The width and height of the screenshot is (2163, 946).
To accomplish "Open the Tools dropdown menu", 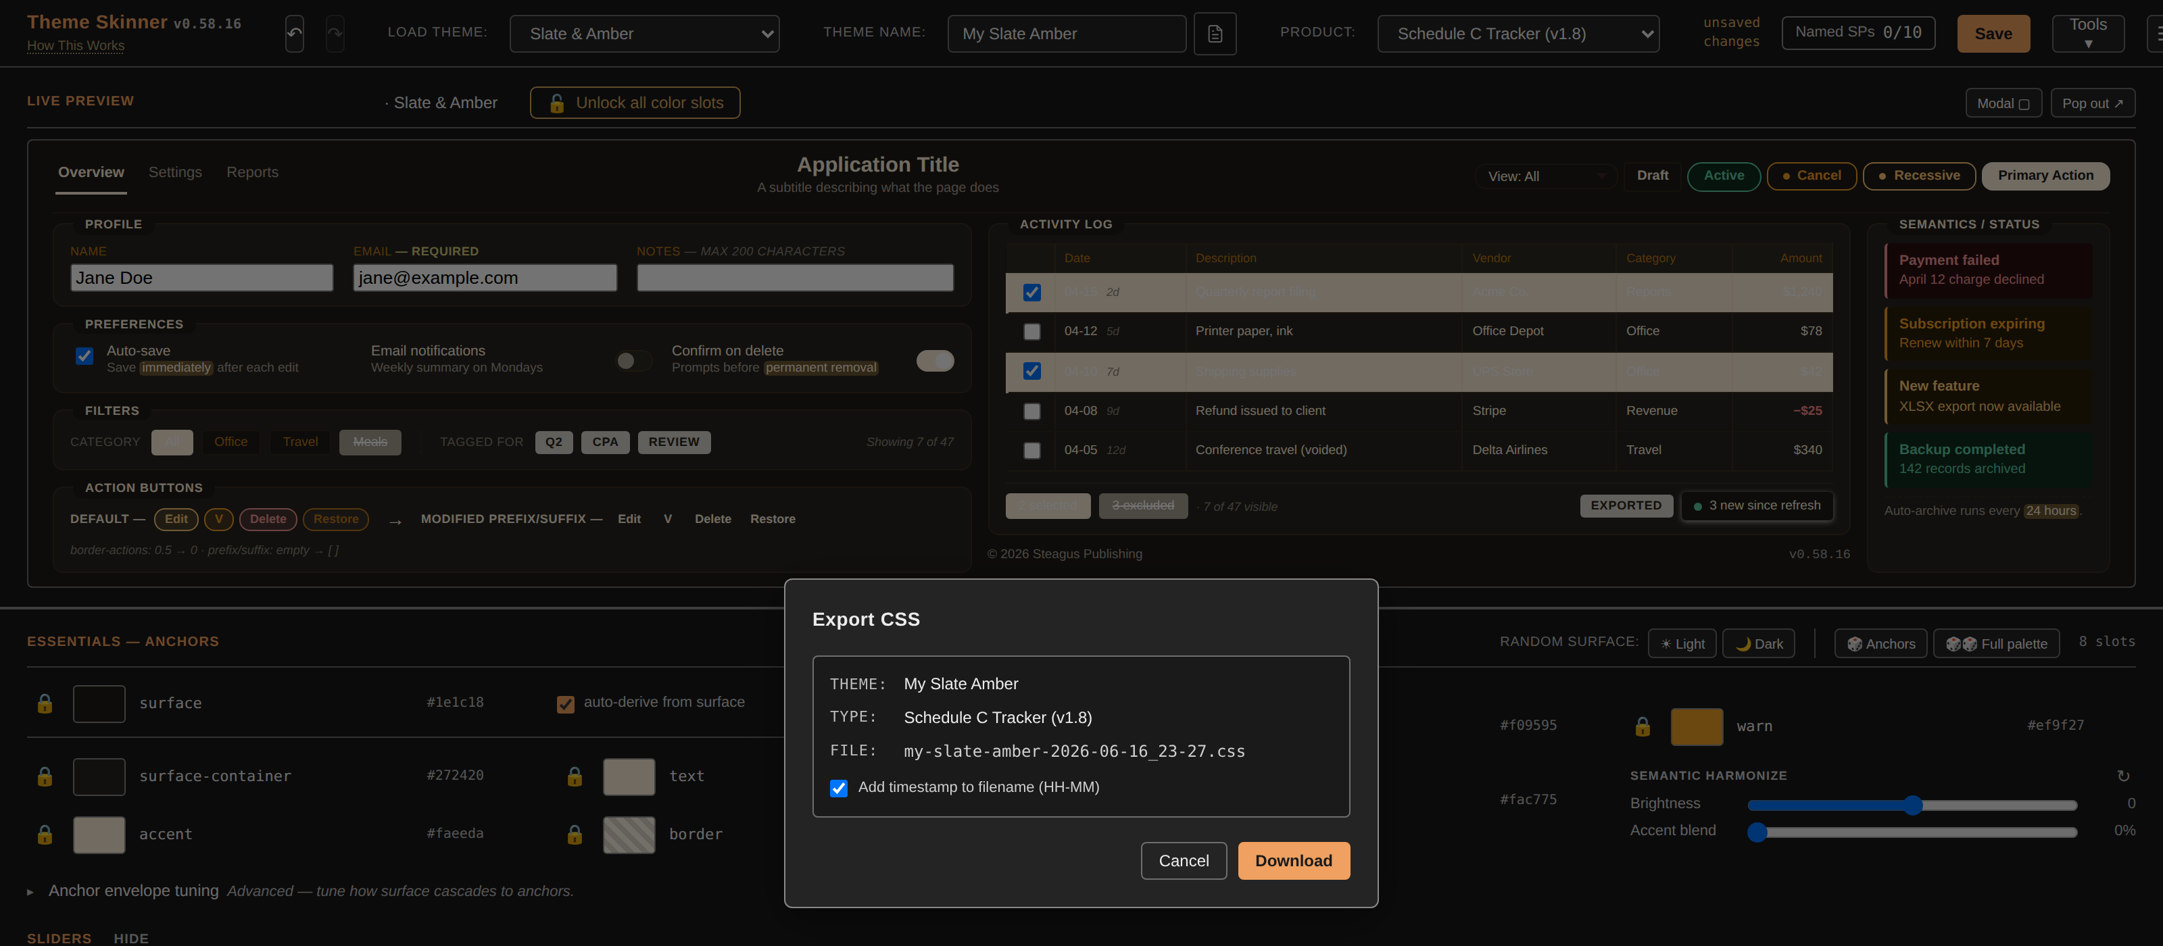I will (x=2087, y=34).
